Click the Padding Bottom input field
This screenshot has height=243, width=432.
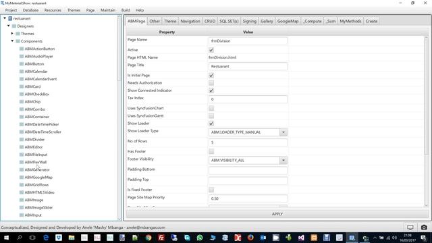point(248,171)
